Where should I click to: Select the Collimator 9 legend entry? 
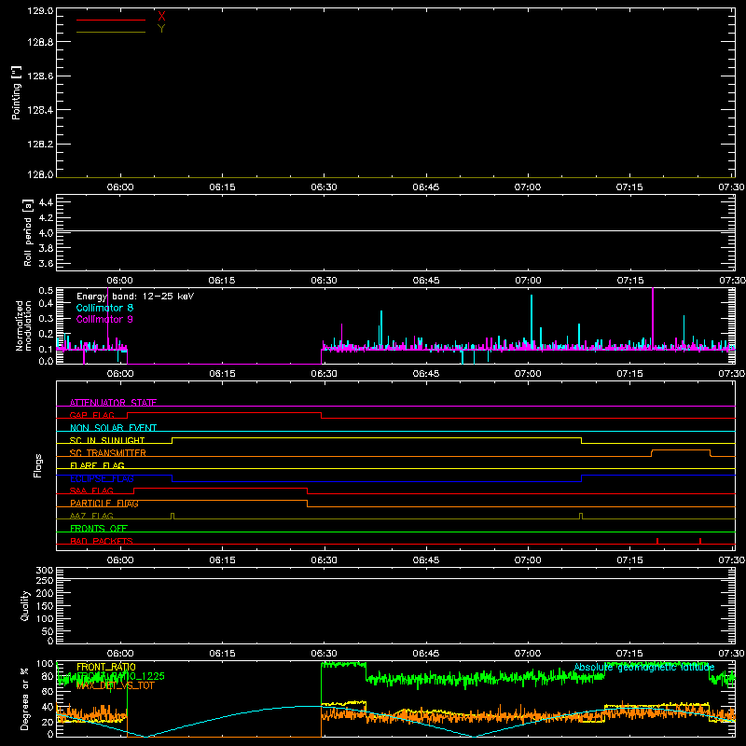(x=104, y=319)
